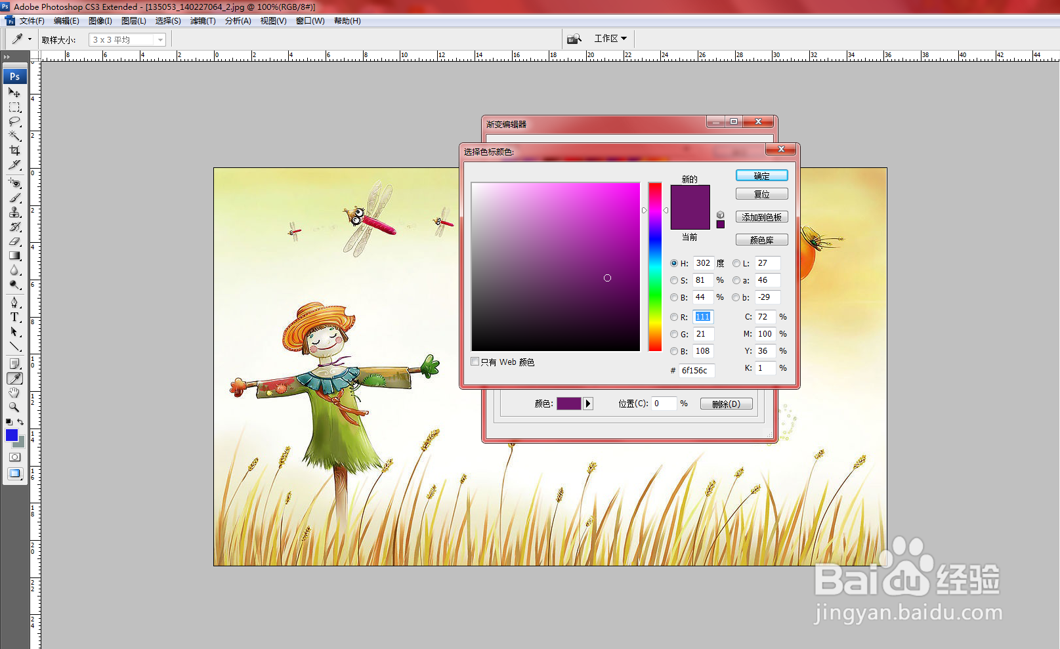This screenshot has width=1060, height=649.
Task: Click the web-safe color cube icon
Action: pos(720,215)
